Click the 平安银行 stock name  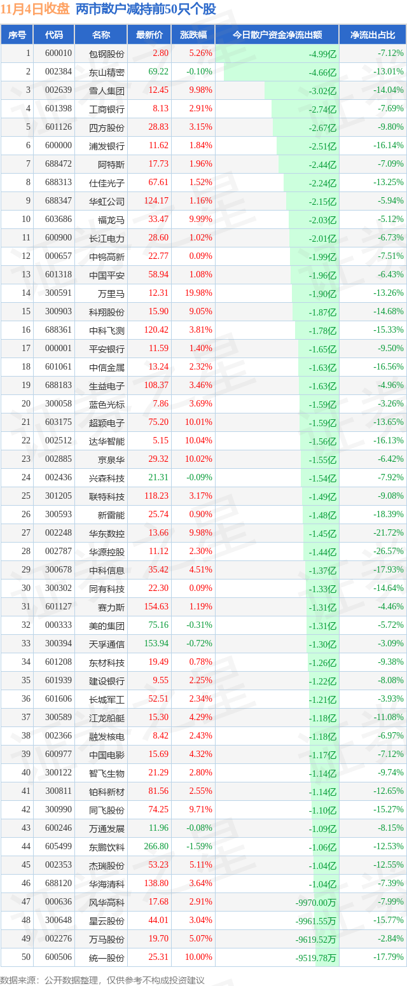click(x=108, y=349)
